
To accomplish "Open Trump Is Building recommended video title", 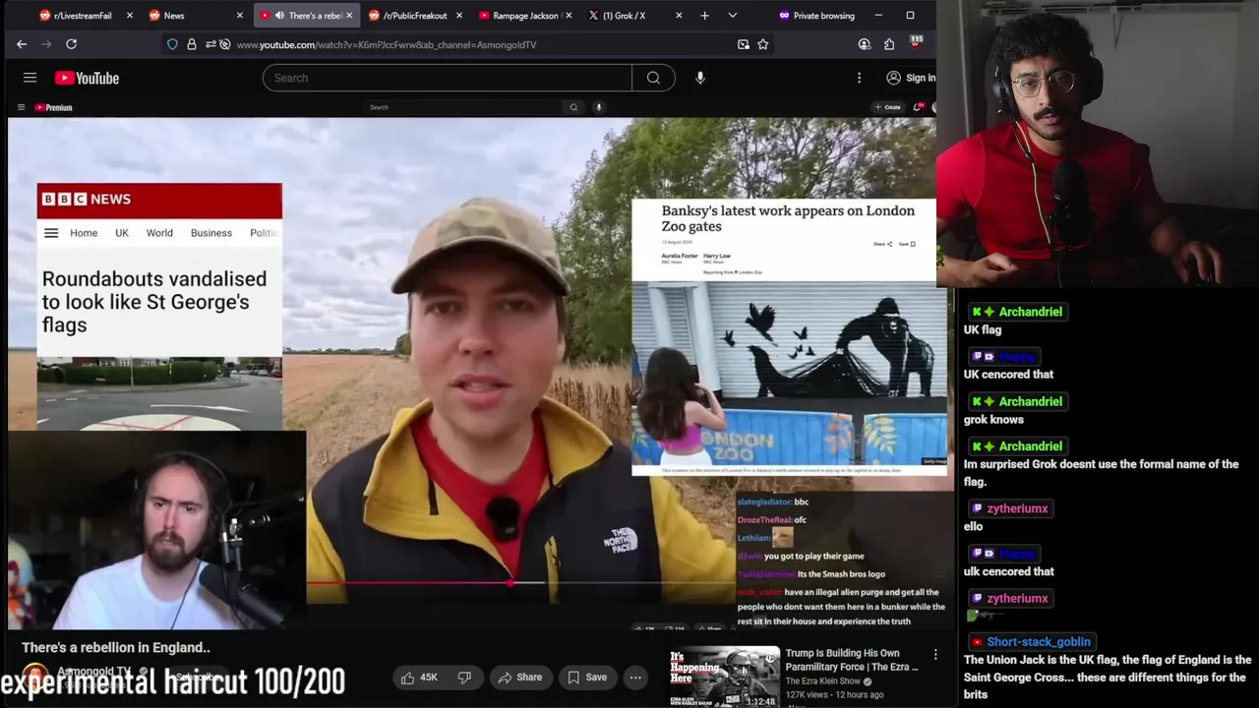I will pyautogui.click(x=851, y=660).
